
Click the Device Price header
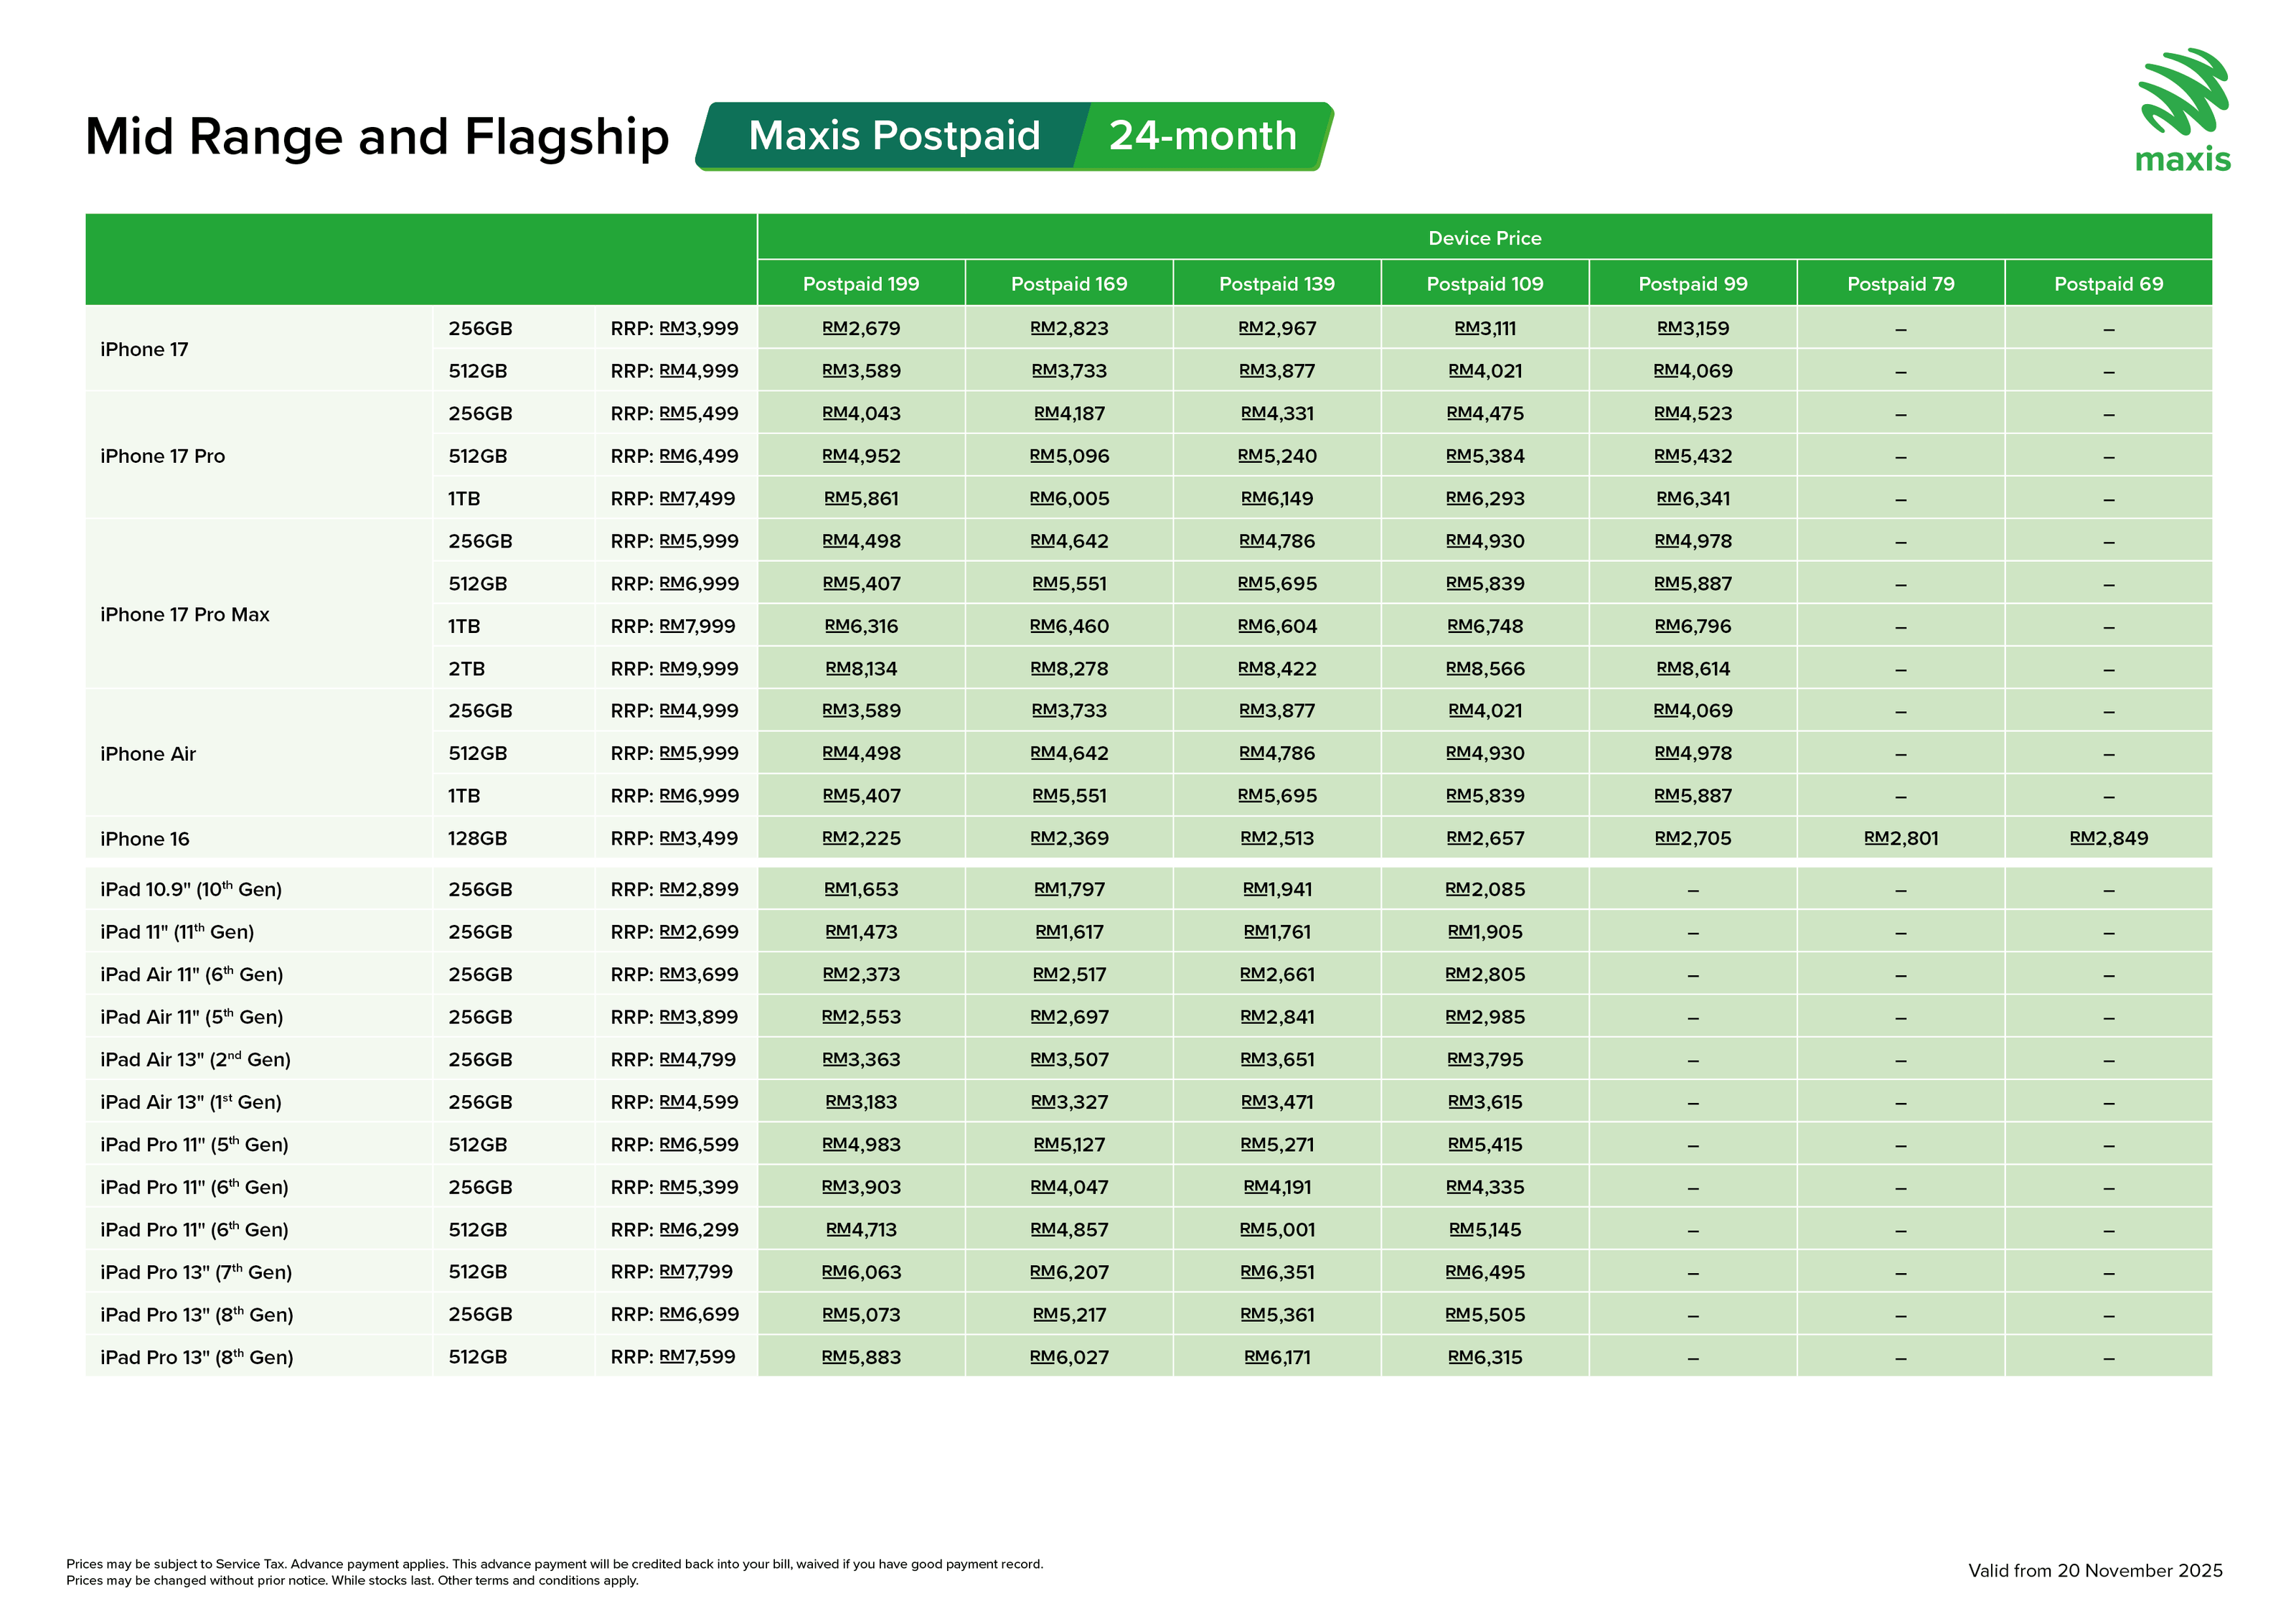click(1484, 238)
